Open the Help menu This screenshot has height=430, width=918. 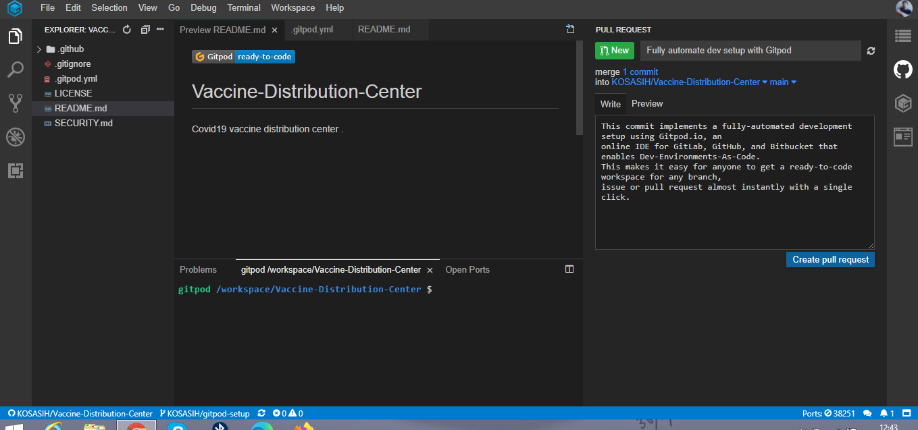pos(334,8)
